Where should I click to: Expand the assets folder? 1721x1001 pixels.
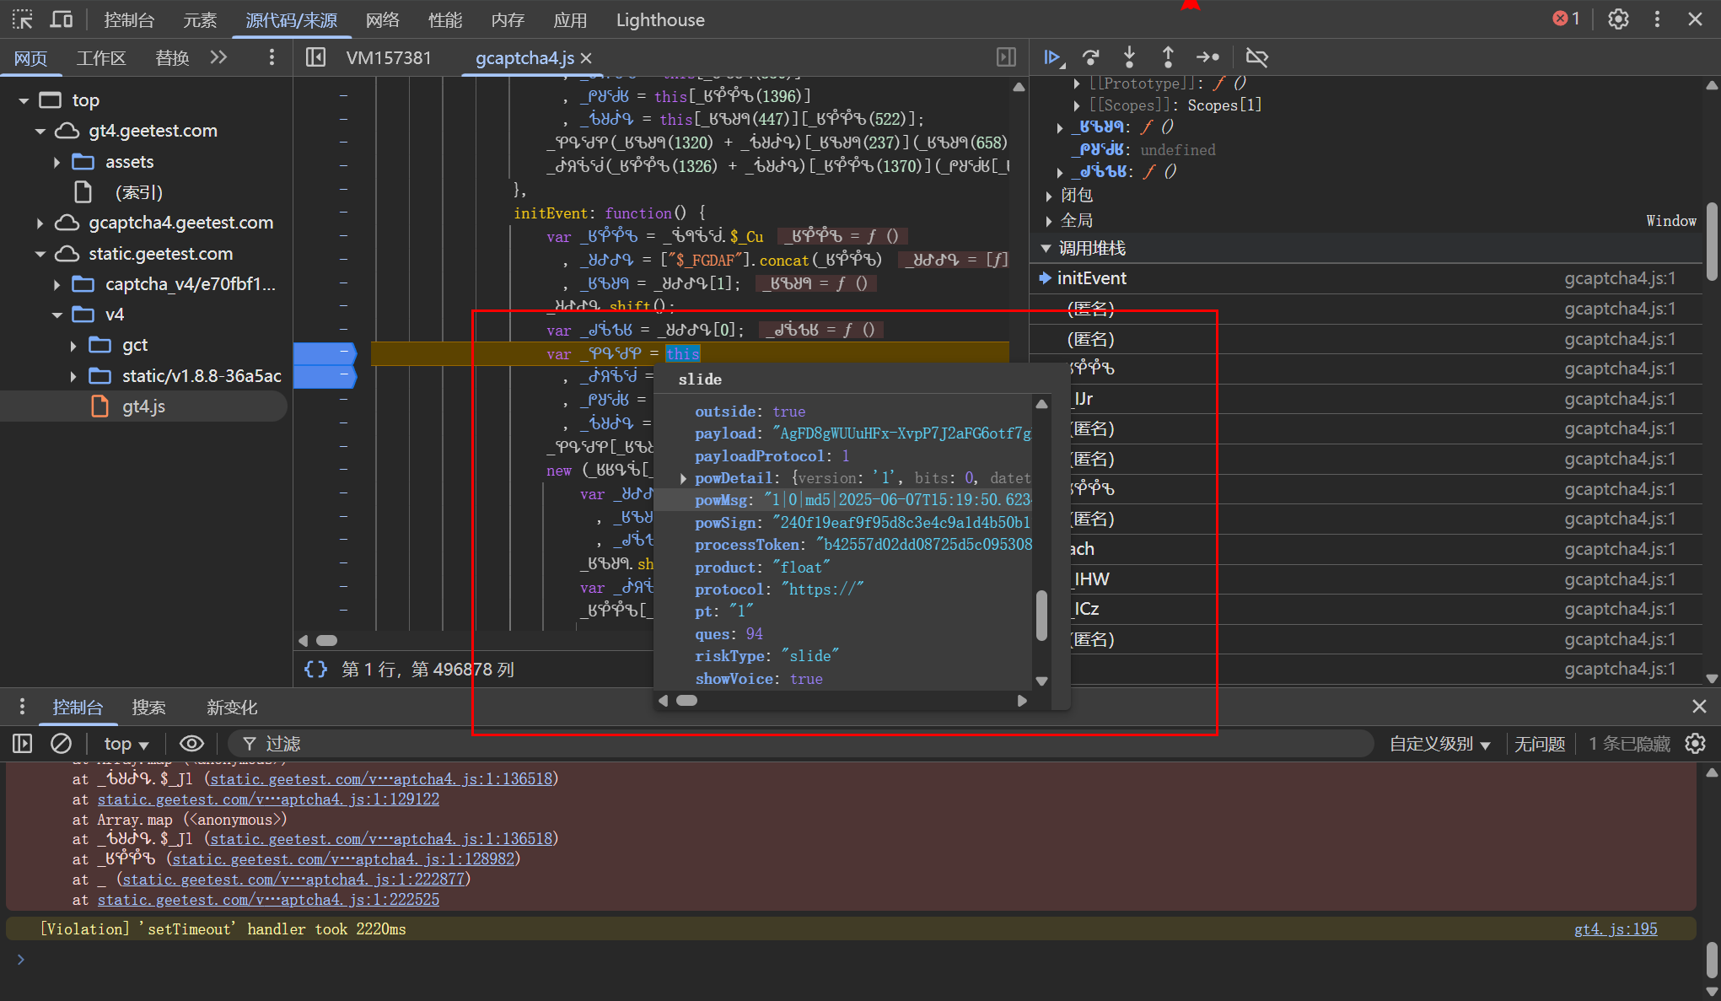[x=56, y=162]
